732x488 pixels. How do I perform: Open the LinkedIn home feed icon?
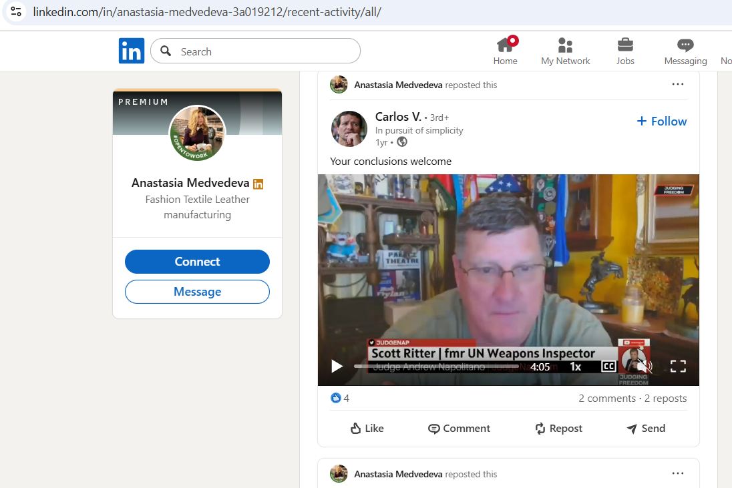point(505,45)
